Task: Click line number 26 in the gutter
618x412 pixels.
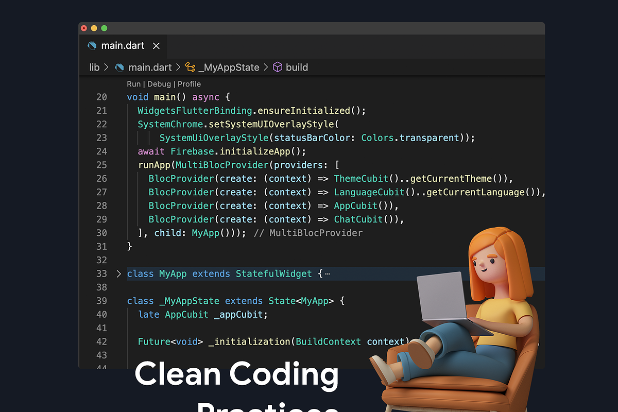Action: click(x=101, y=178)
